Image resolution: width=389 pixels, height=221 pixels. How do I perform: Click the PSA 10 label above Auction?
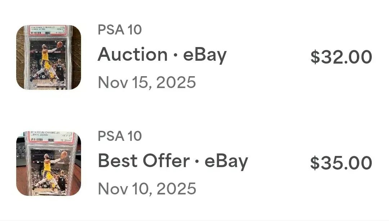120,30
